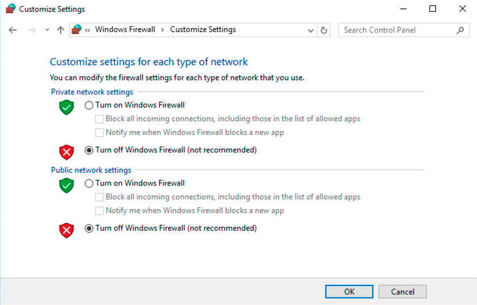The height and width of the screenshot is (305, 477).
Task: Expand breadcrumb chevron before Windows Firewall
Action: click(88, 30)
